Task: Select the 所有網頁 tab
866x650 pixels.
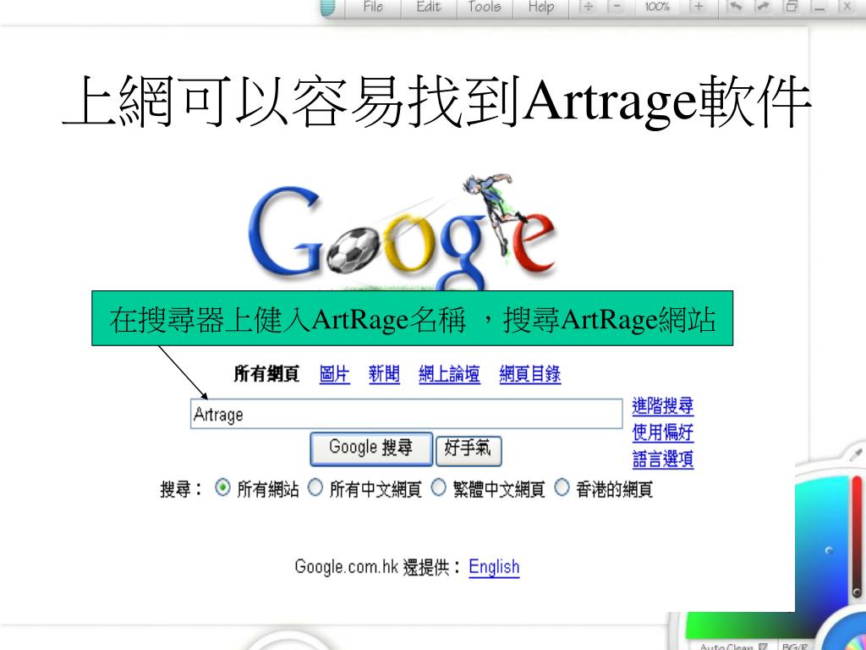Action: click(x=266, y=374)
